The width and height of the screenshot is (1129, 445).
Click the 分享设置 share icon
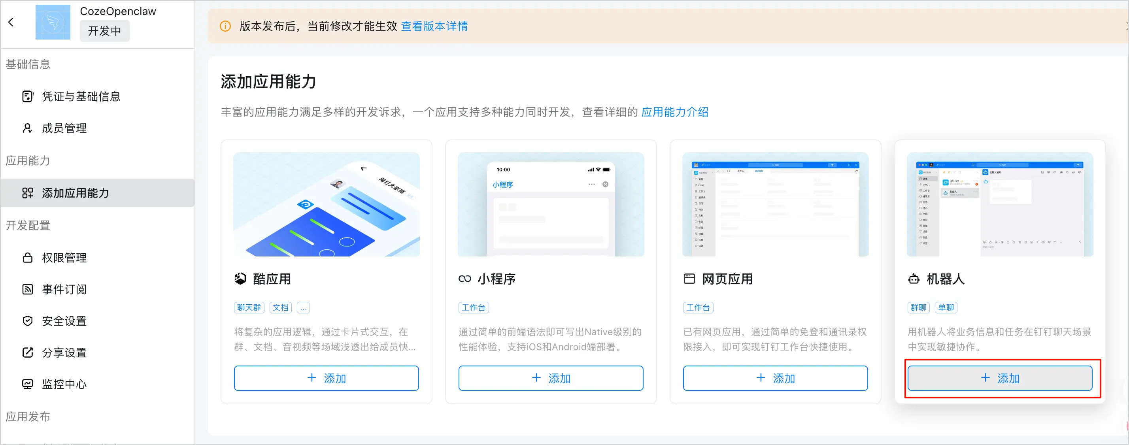28,352
